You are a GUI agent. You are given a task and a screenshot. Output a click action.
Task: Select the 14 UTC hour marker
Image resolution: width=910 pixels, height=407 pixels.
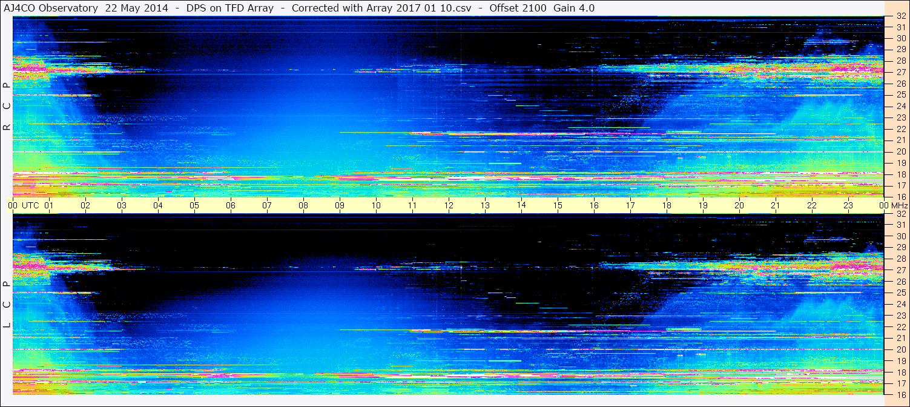[521, 205]
